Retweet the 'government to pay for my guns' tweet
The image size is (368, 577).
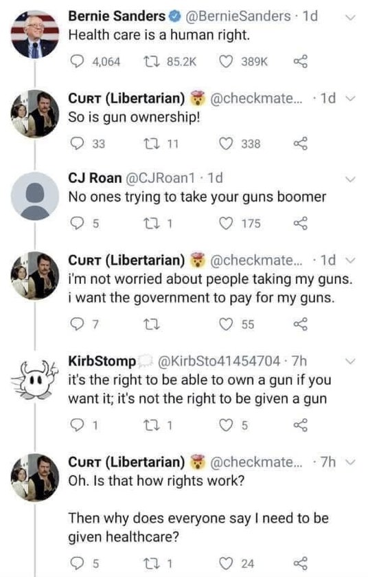pos(151,324)
